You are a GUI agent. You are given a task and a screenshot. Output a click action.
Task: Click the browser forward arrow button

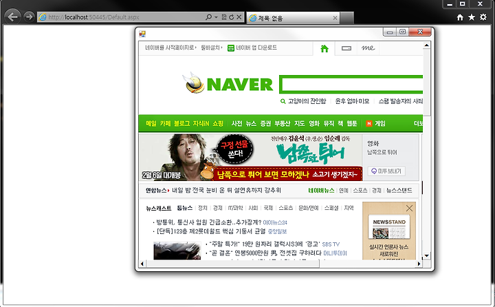(29, 17)
